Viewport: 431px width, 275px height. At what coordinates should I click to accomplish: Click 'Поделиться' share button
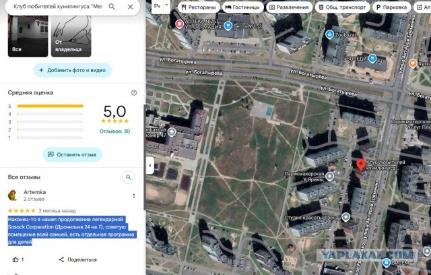click(78, 259)
